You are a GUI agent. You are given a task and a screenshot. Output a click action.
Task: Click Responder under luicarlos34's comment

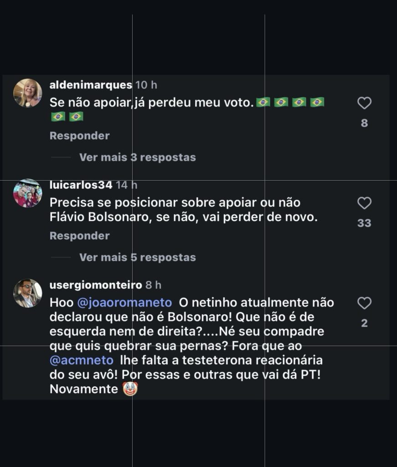point(79,236)
